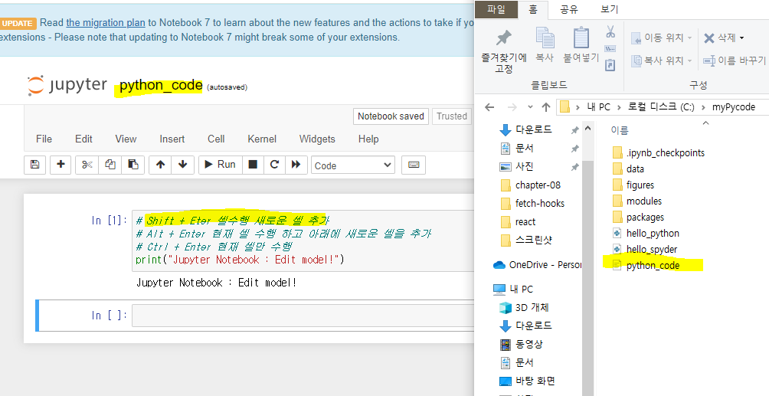Open cell type Code dropdown

(352, 165)
